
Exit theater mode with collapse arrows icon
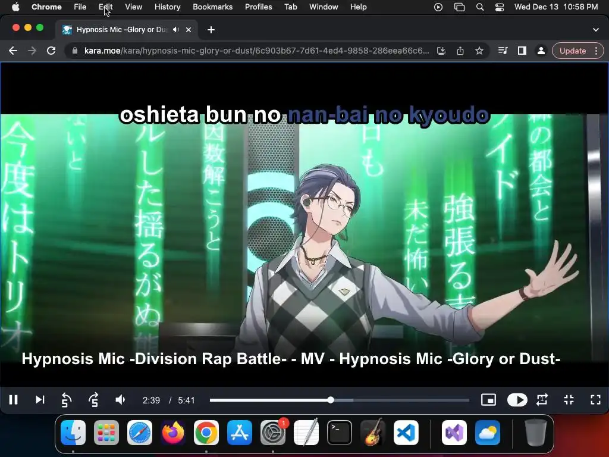coord(569,400)
